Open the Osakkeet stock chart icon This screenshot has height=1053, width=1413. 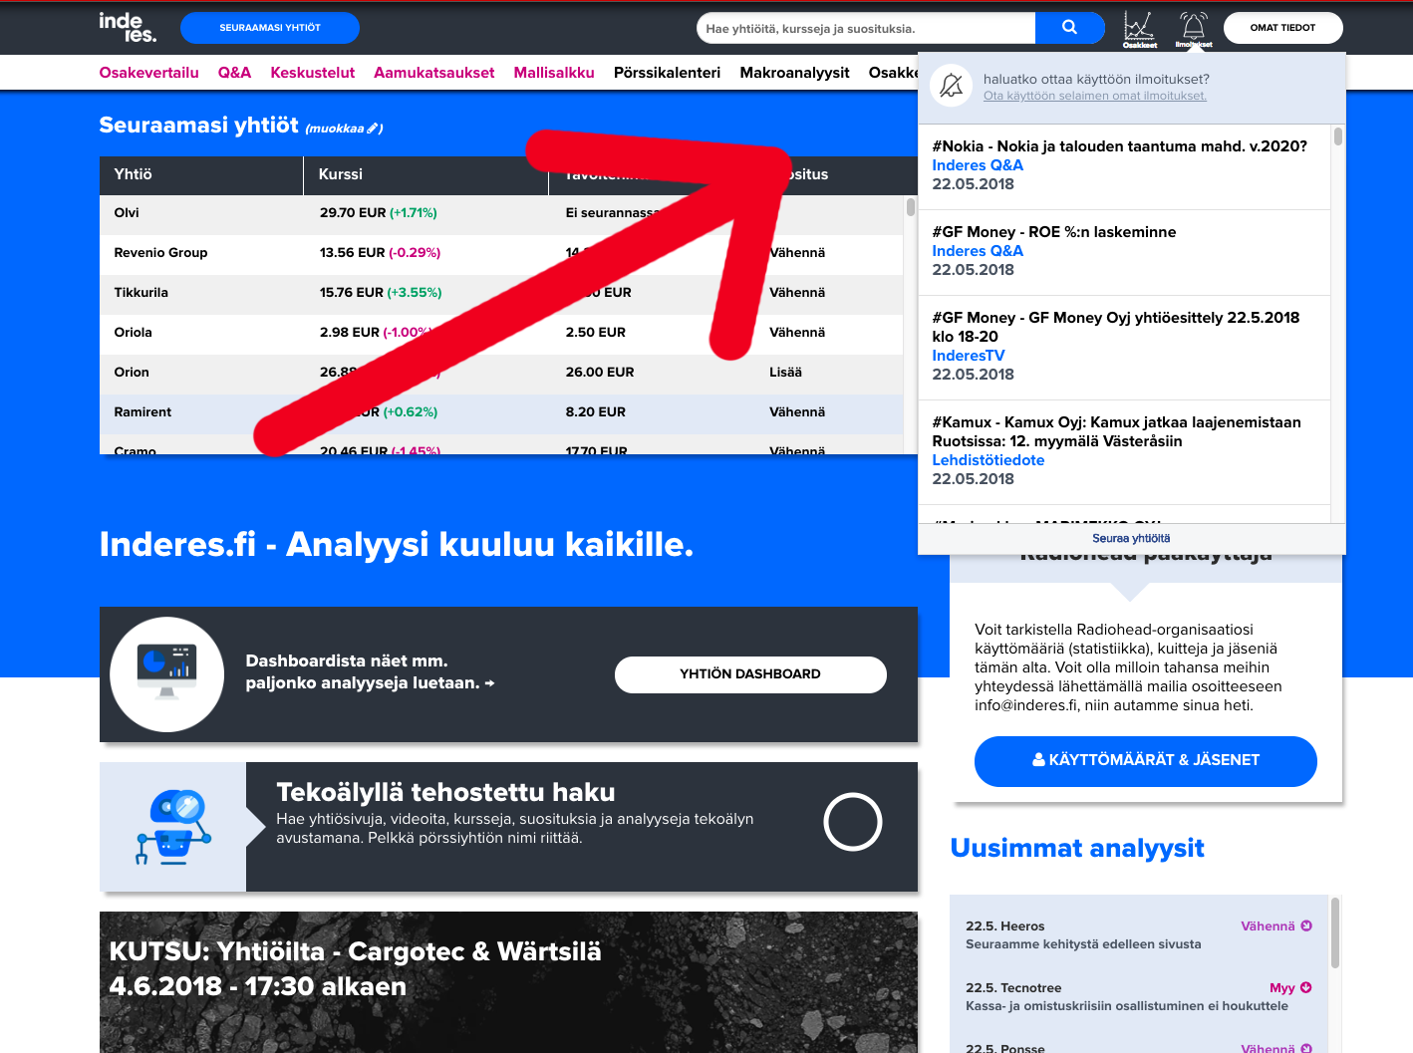pyautogui.click(x=1139, y=28)
